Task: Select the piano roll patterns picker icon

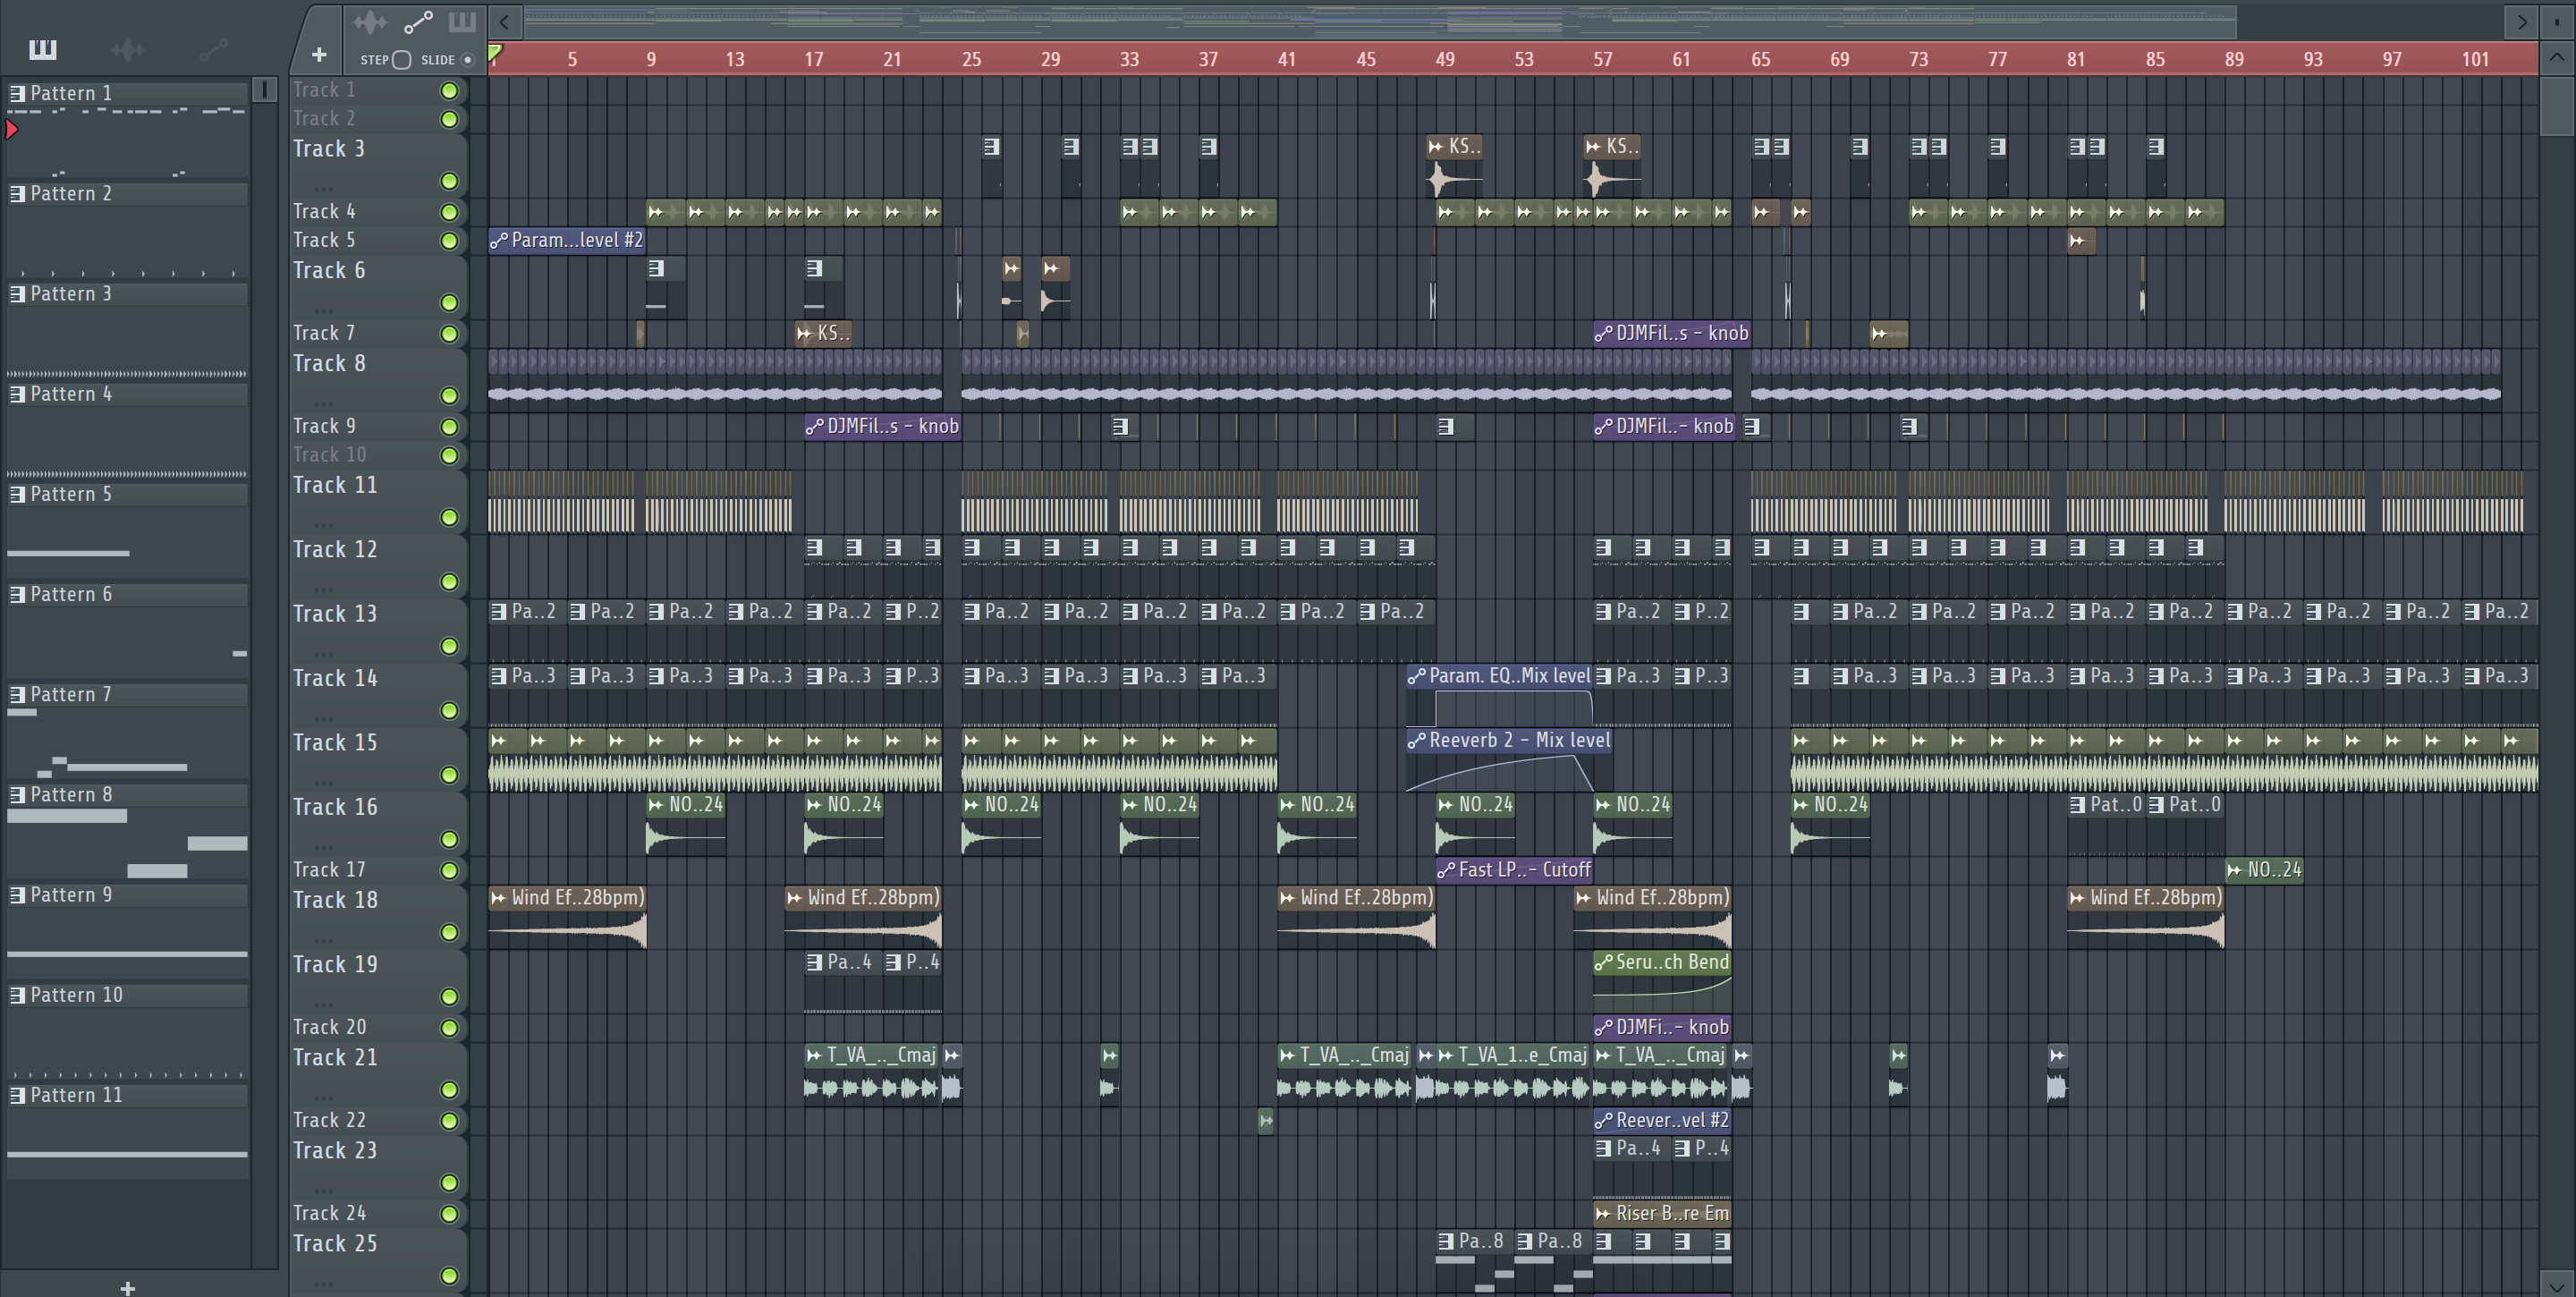Action: 43,48
